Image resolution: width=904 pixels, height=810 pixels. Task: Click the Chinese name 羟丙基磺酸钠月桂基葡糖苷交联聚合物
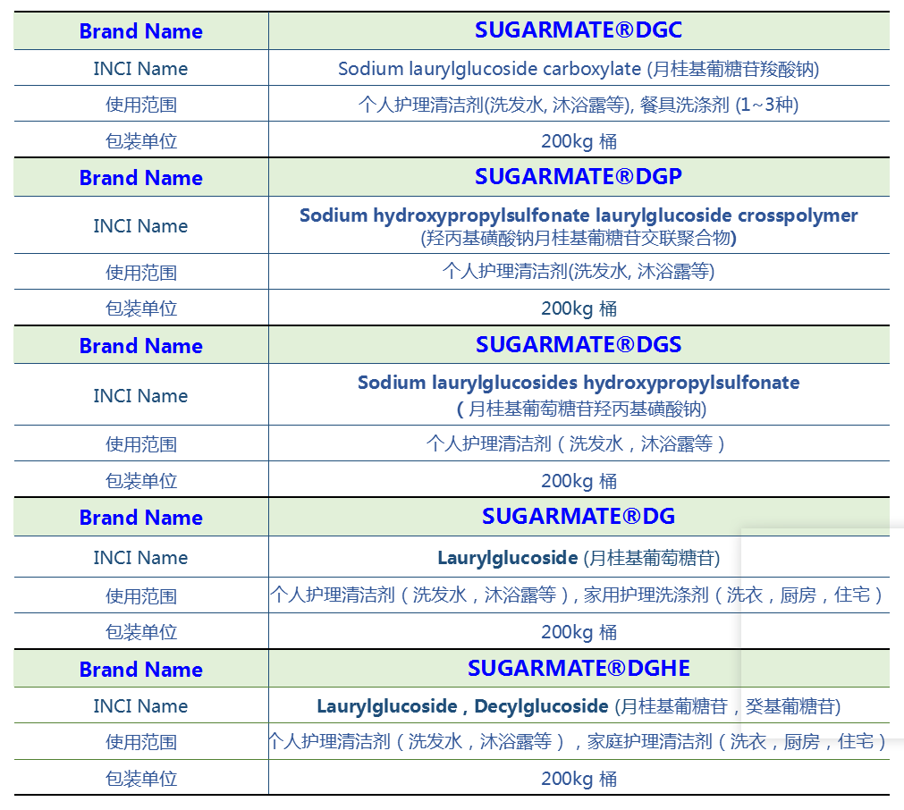click(x=579, y=238)
